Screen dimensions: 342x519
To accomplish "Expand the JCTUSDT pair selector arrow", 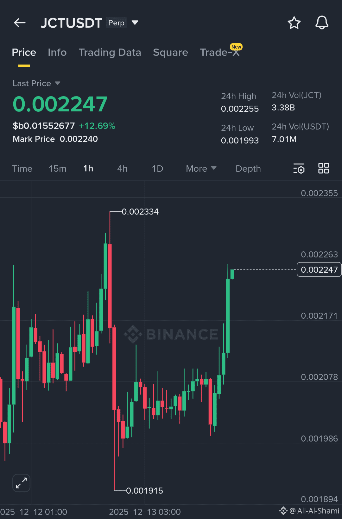I will 135,23.
